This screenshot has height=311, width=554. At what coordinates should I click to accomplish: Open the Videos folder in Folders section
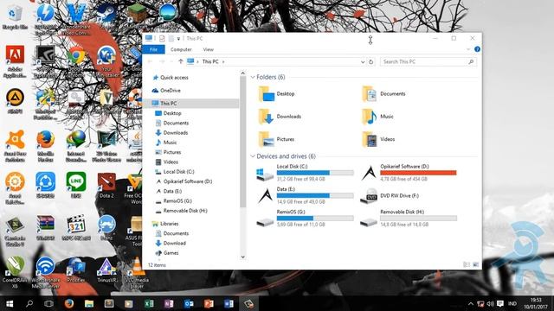click(x=378, y=139)
